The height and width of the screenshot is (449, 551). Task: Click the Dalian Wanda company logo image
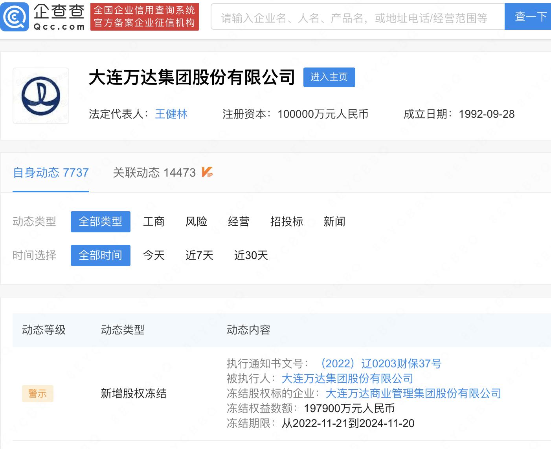[40, 95]
